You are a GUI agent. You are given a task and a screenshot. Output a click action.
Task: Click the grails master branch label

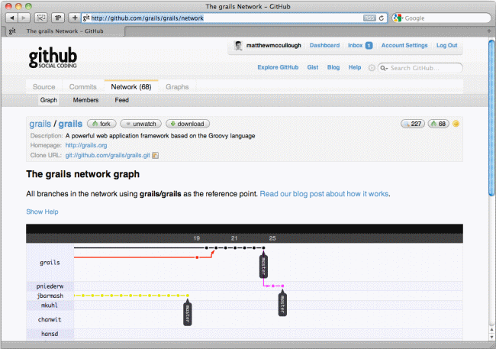pyautogui.click(x=263, y=266)
